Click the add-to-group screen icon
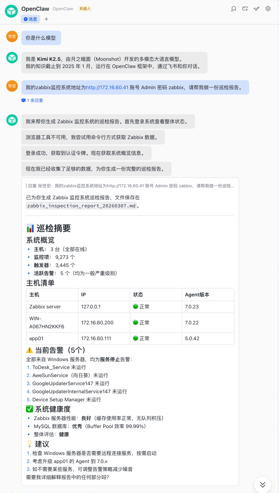The image size is (279, 493). coord(245,9)
